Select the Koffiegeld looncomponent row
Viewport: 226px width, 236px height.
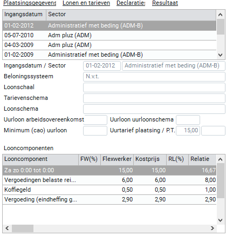click(x=109, y=190)
